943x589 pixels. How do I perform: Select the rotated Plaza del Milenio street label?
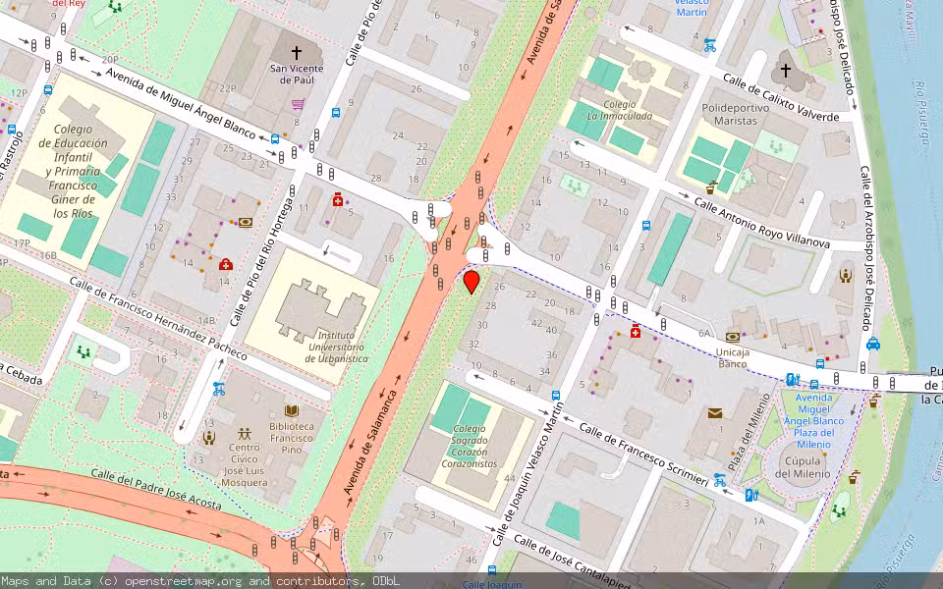pos(749,433)
